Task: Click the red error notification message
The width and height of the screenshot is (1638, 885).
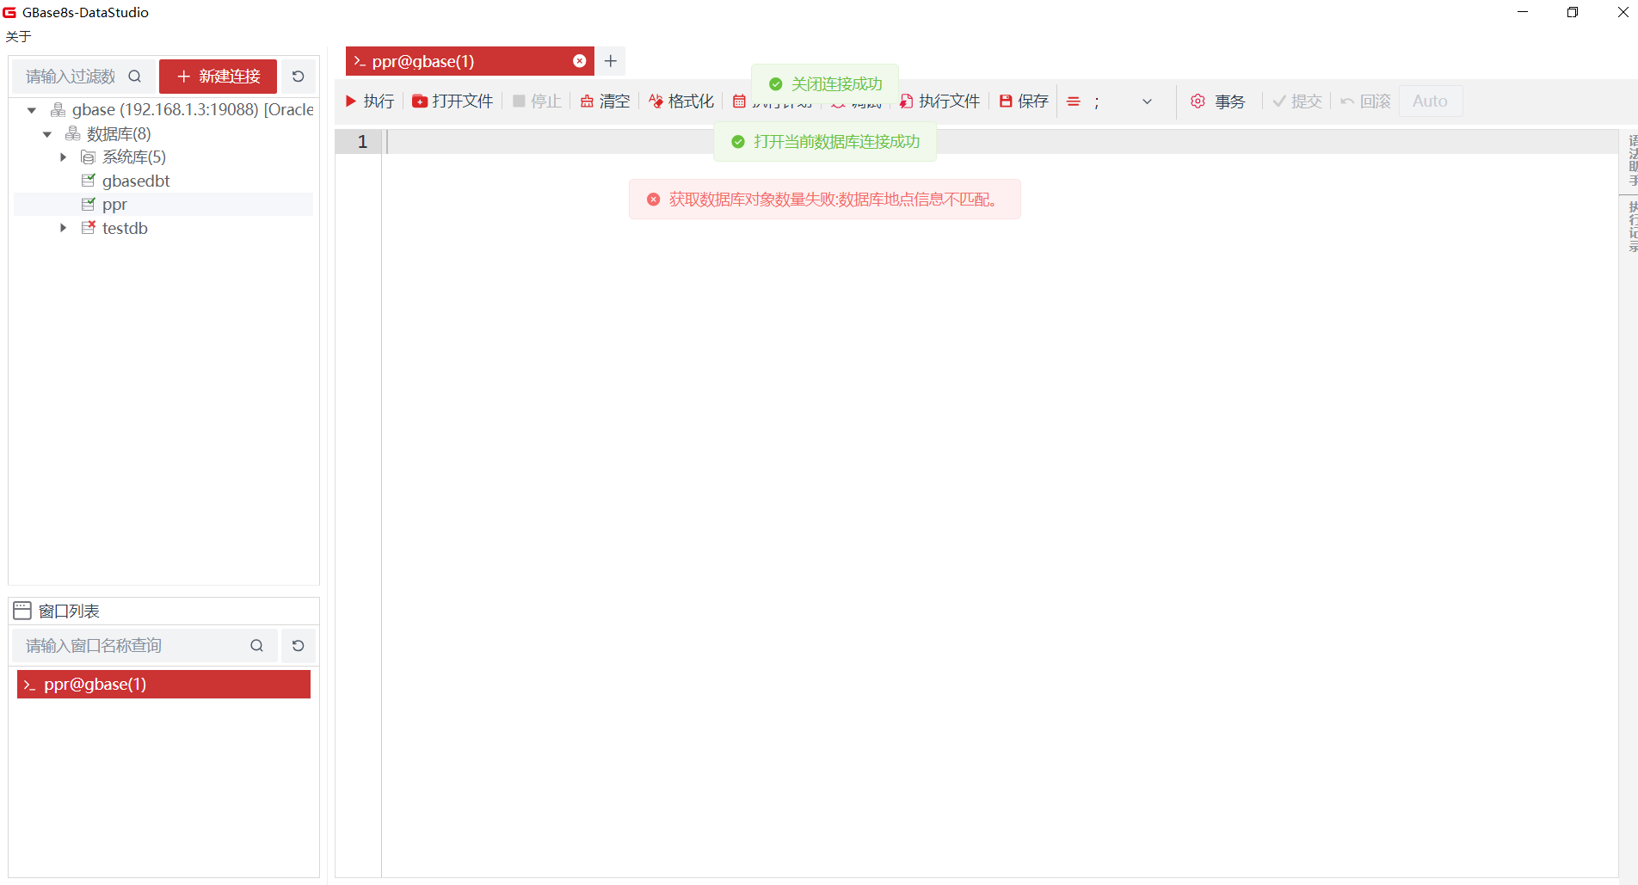Action: pyautogui.click(x=825, y=200)
